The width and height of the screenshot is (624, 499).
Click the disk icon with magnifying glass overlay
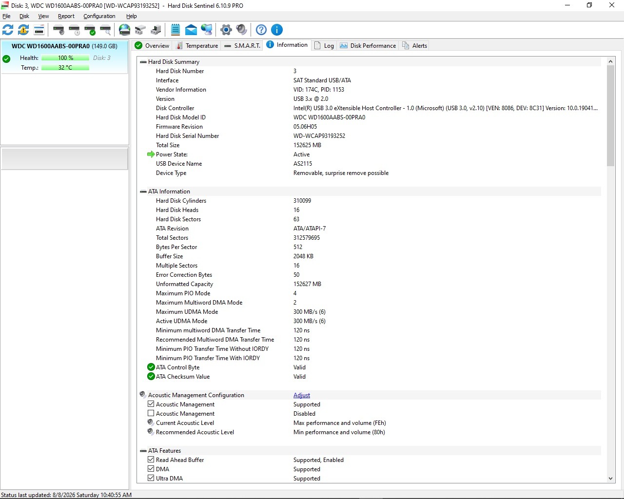[x=105, y=30]
